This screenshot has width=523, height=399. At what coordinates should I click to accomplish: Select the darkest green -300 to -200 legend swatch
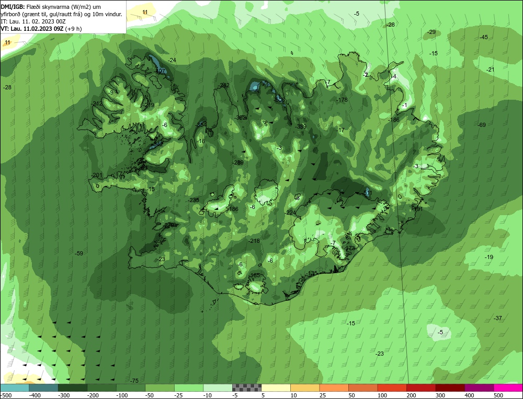coord(72,388)
